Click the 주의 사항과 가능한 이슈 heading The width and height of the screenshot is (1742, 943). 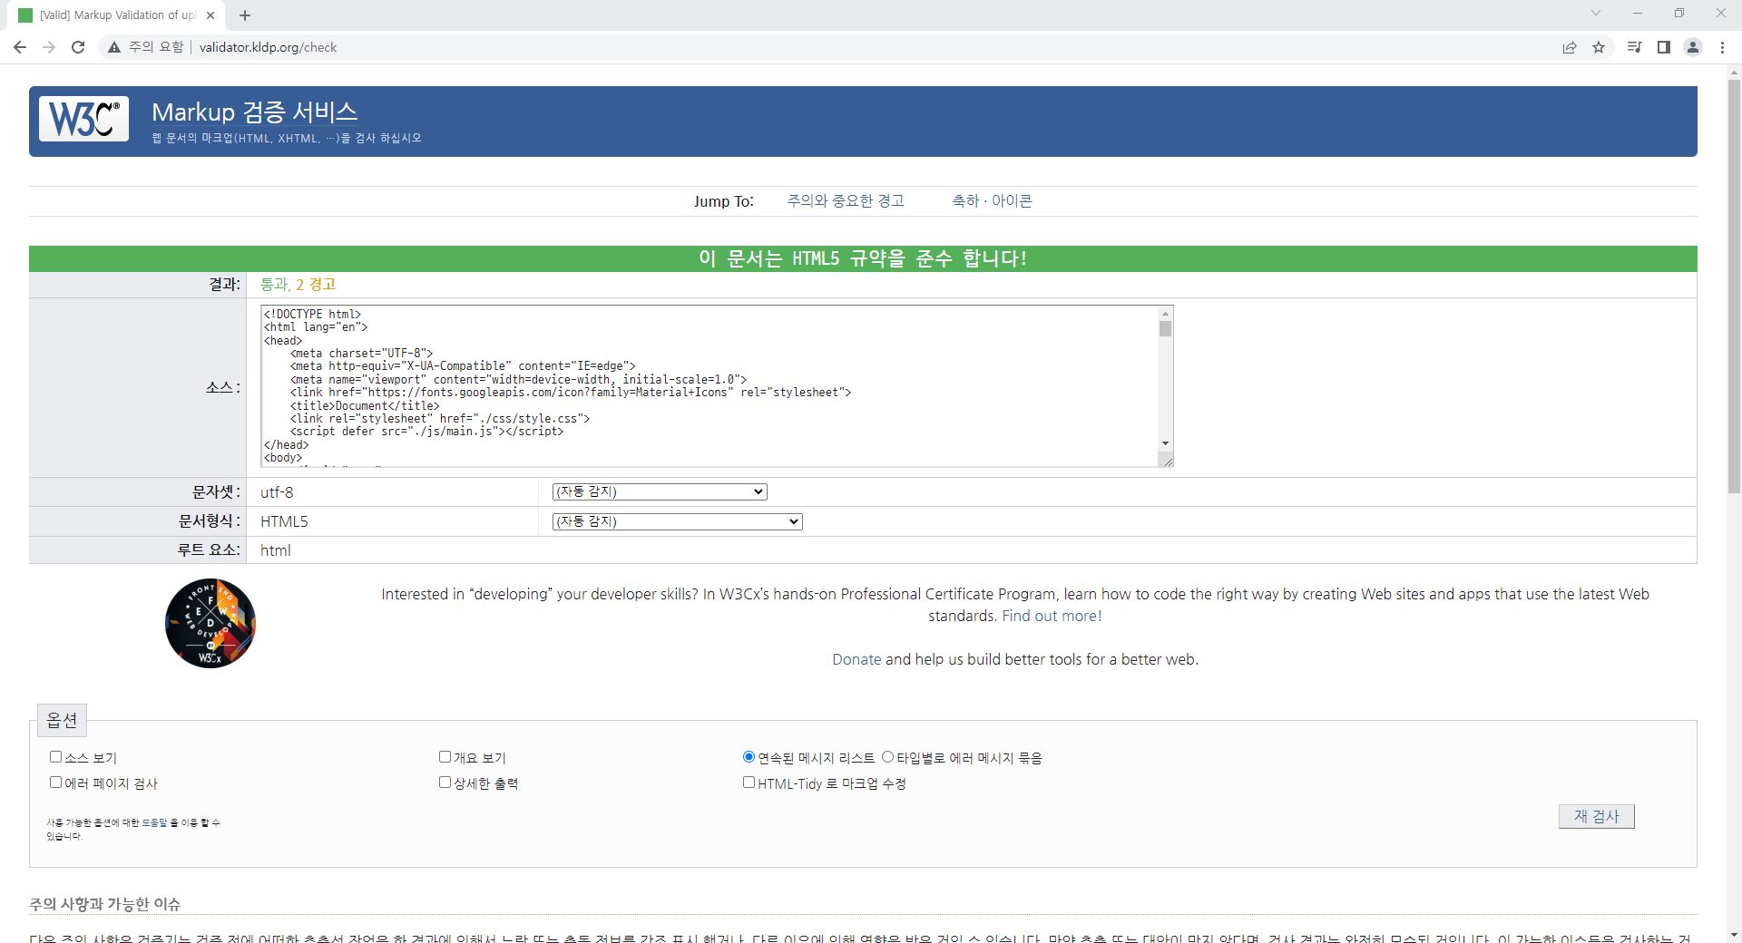click(x=104, y=904)
